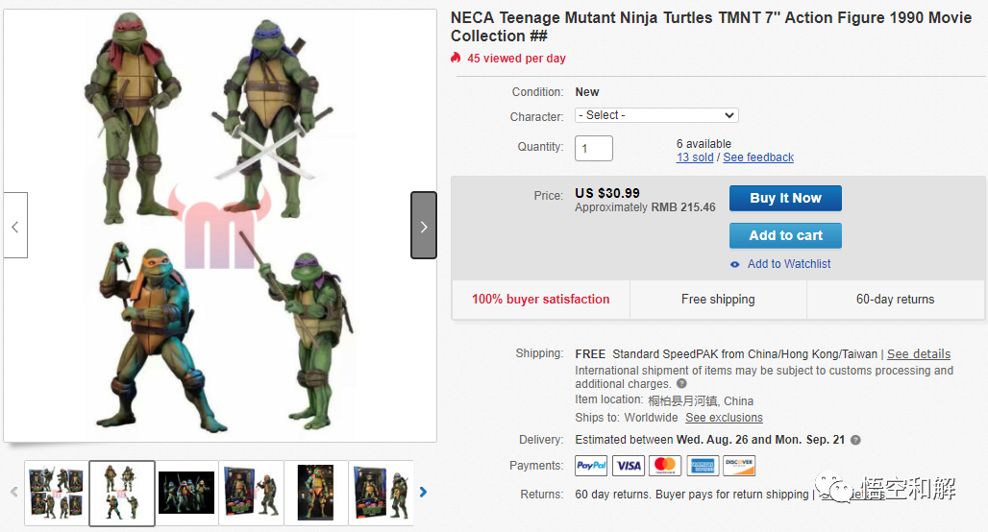Open the Character select dropdown

tap(656, 115)
